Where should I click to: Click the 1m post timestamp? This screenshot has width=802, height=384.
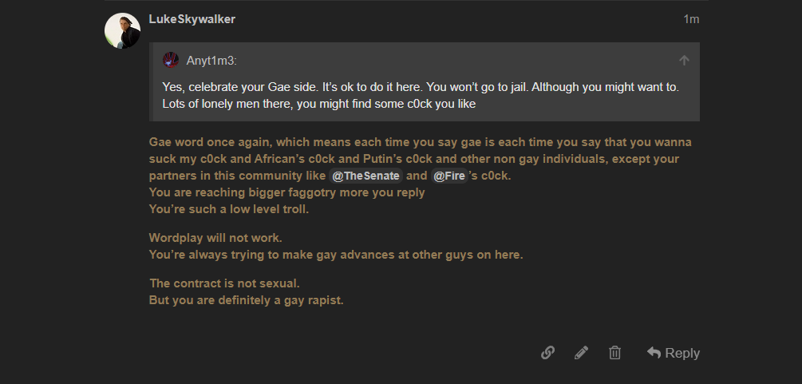(x=691, y=19)
